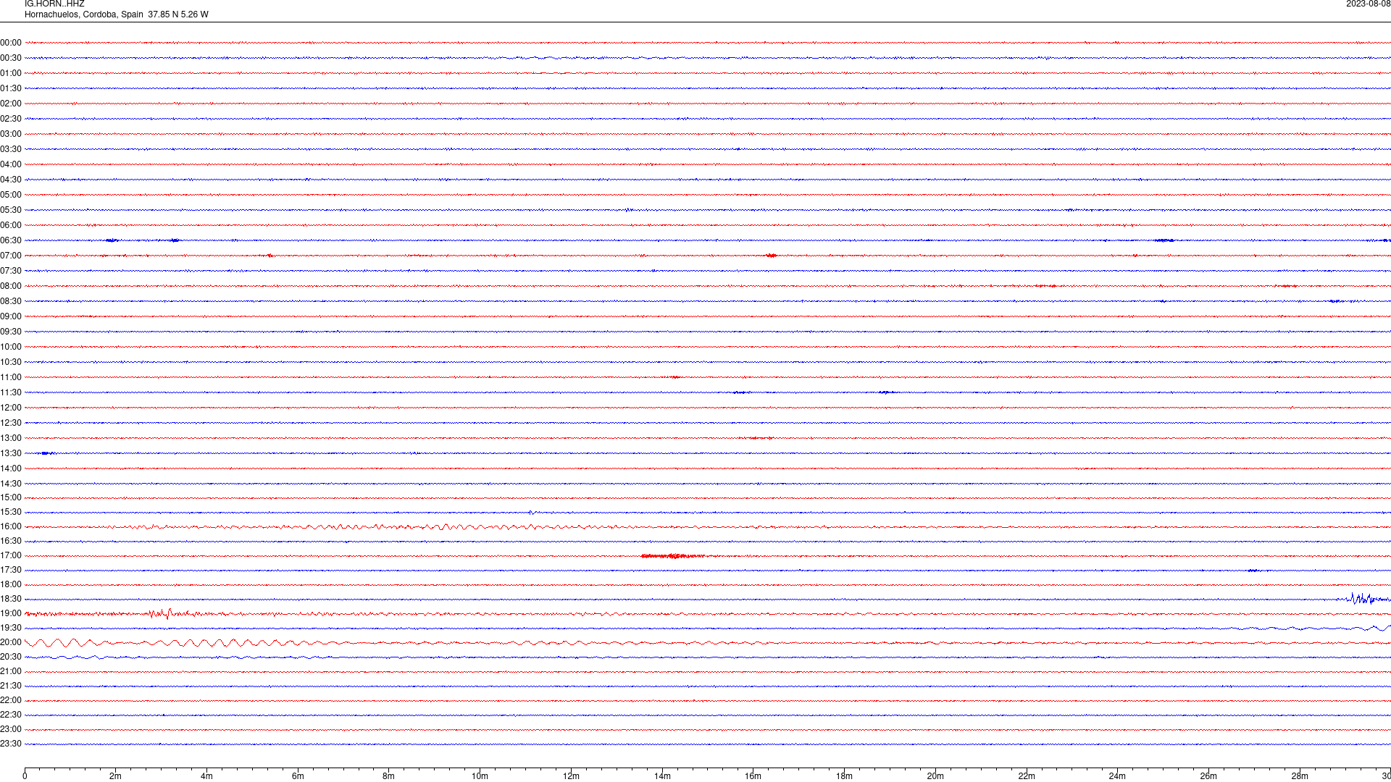Select the 08:00 time label
This screenshot has width=1391, height=782.
coord(11,286)
